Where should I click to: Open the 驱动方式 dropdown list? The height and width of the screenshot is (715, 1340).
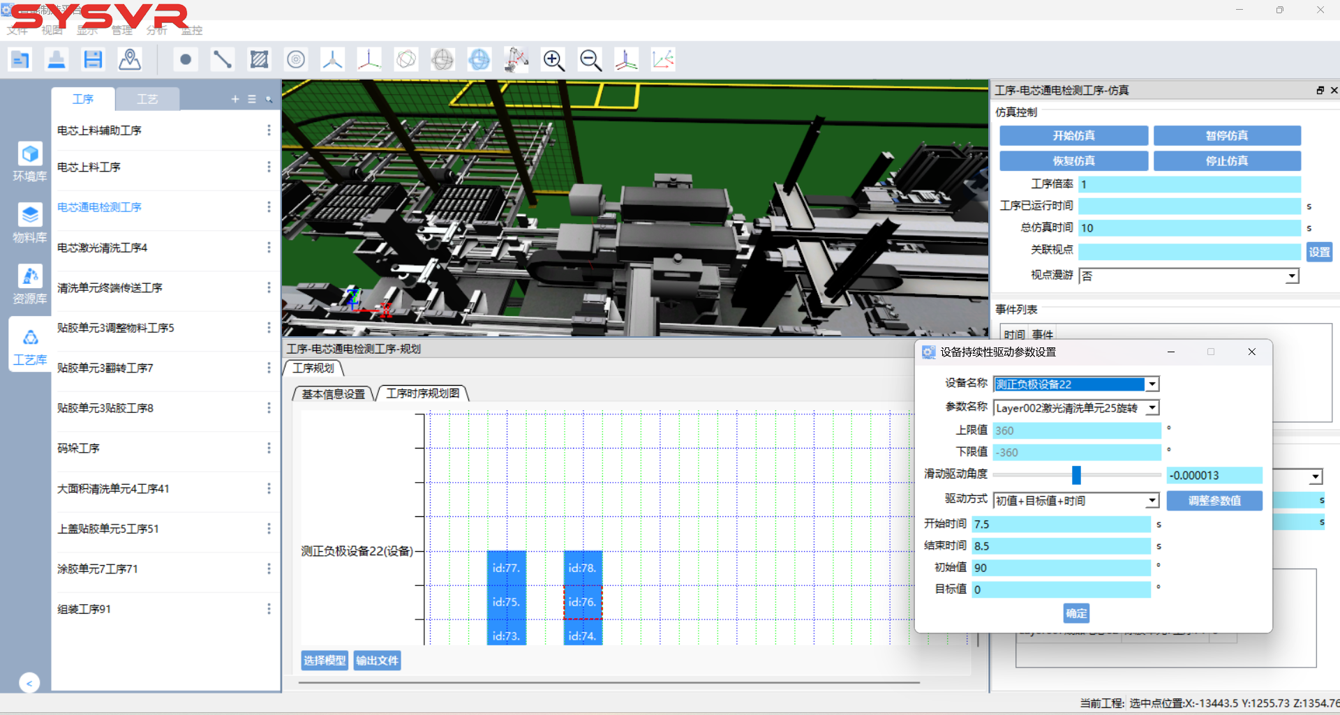point(1152,501)
